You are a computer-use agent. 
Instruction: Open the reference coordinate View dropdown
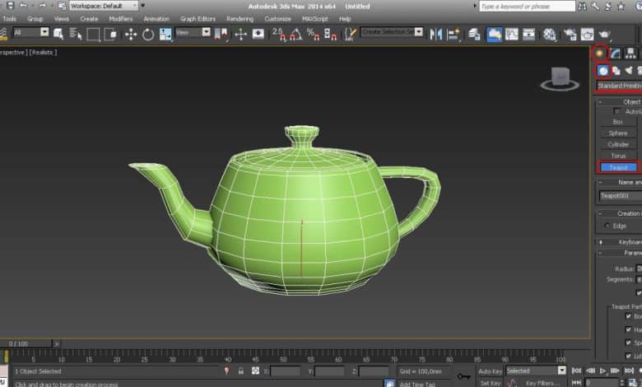click(x=193, y=32)
